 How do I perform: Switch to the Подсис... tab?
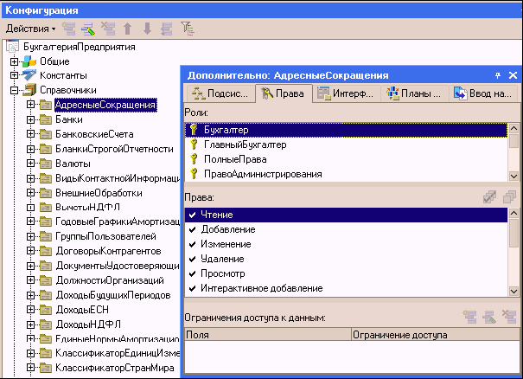pyautogui.click(x=220, y=93)
